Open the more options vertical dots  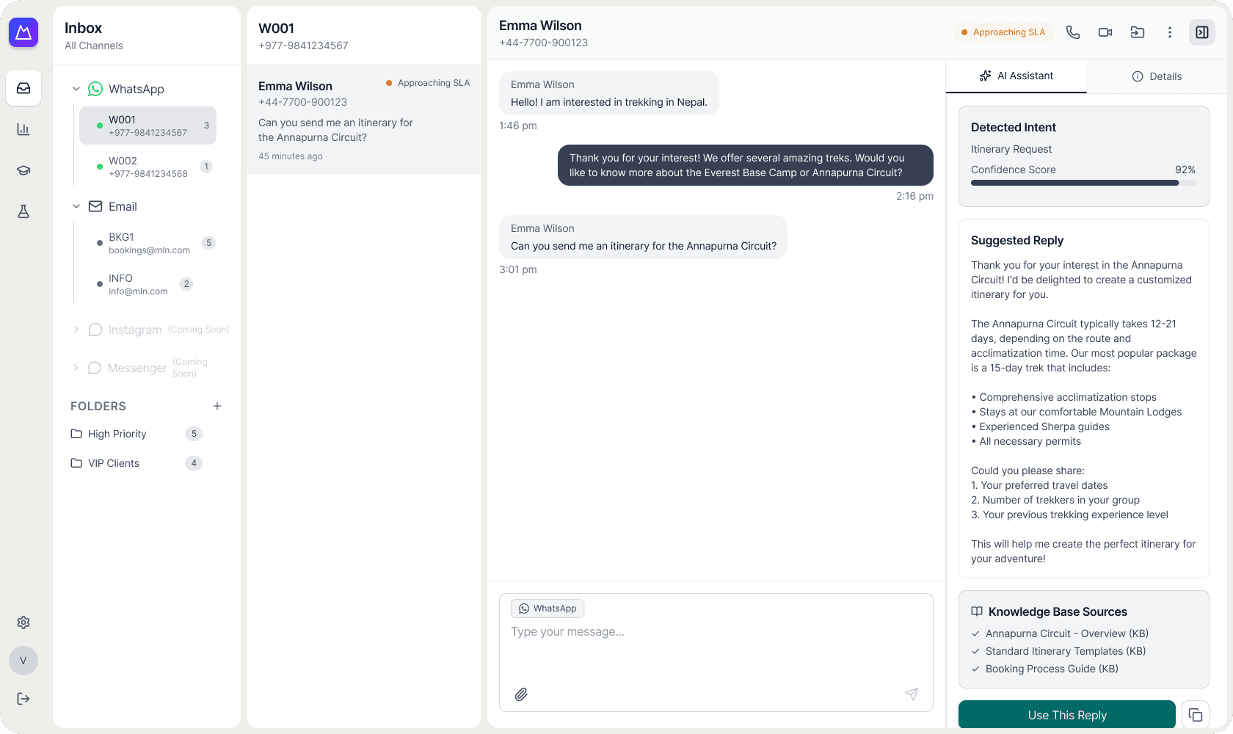(x=1170, y=32)
